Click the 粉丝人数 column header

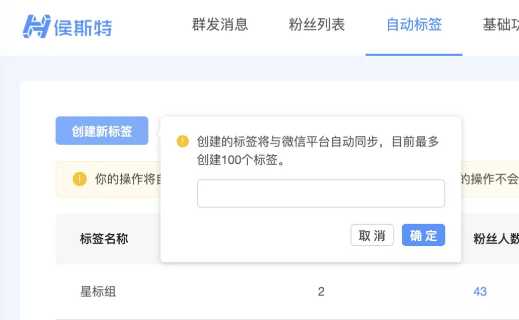pos(495,239)
